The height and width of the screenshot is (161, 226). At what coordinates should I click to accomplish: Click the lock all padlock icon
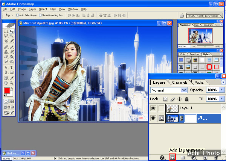point(187,99)
